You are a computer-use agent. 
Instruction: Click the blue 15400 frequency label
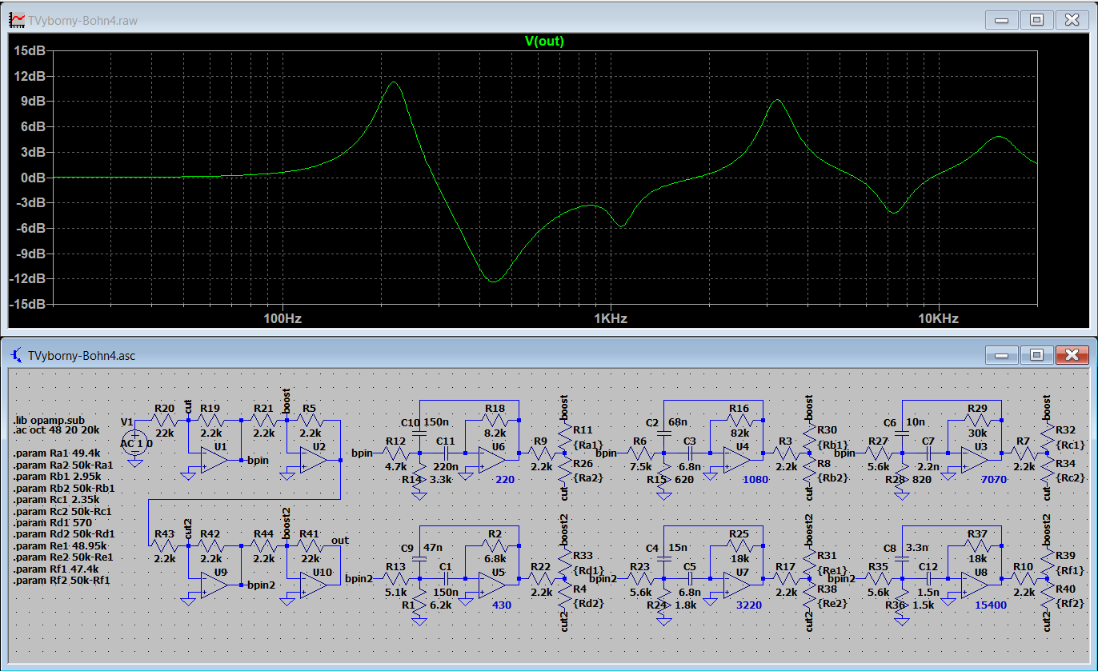991,605
